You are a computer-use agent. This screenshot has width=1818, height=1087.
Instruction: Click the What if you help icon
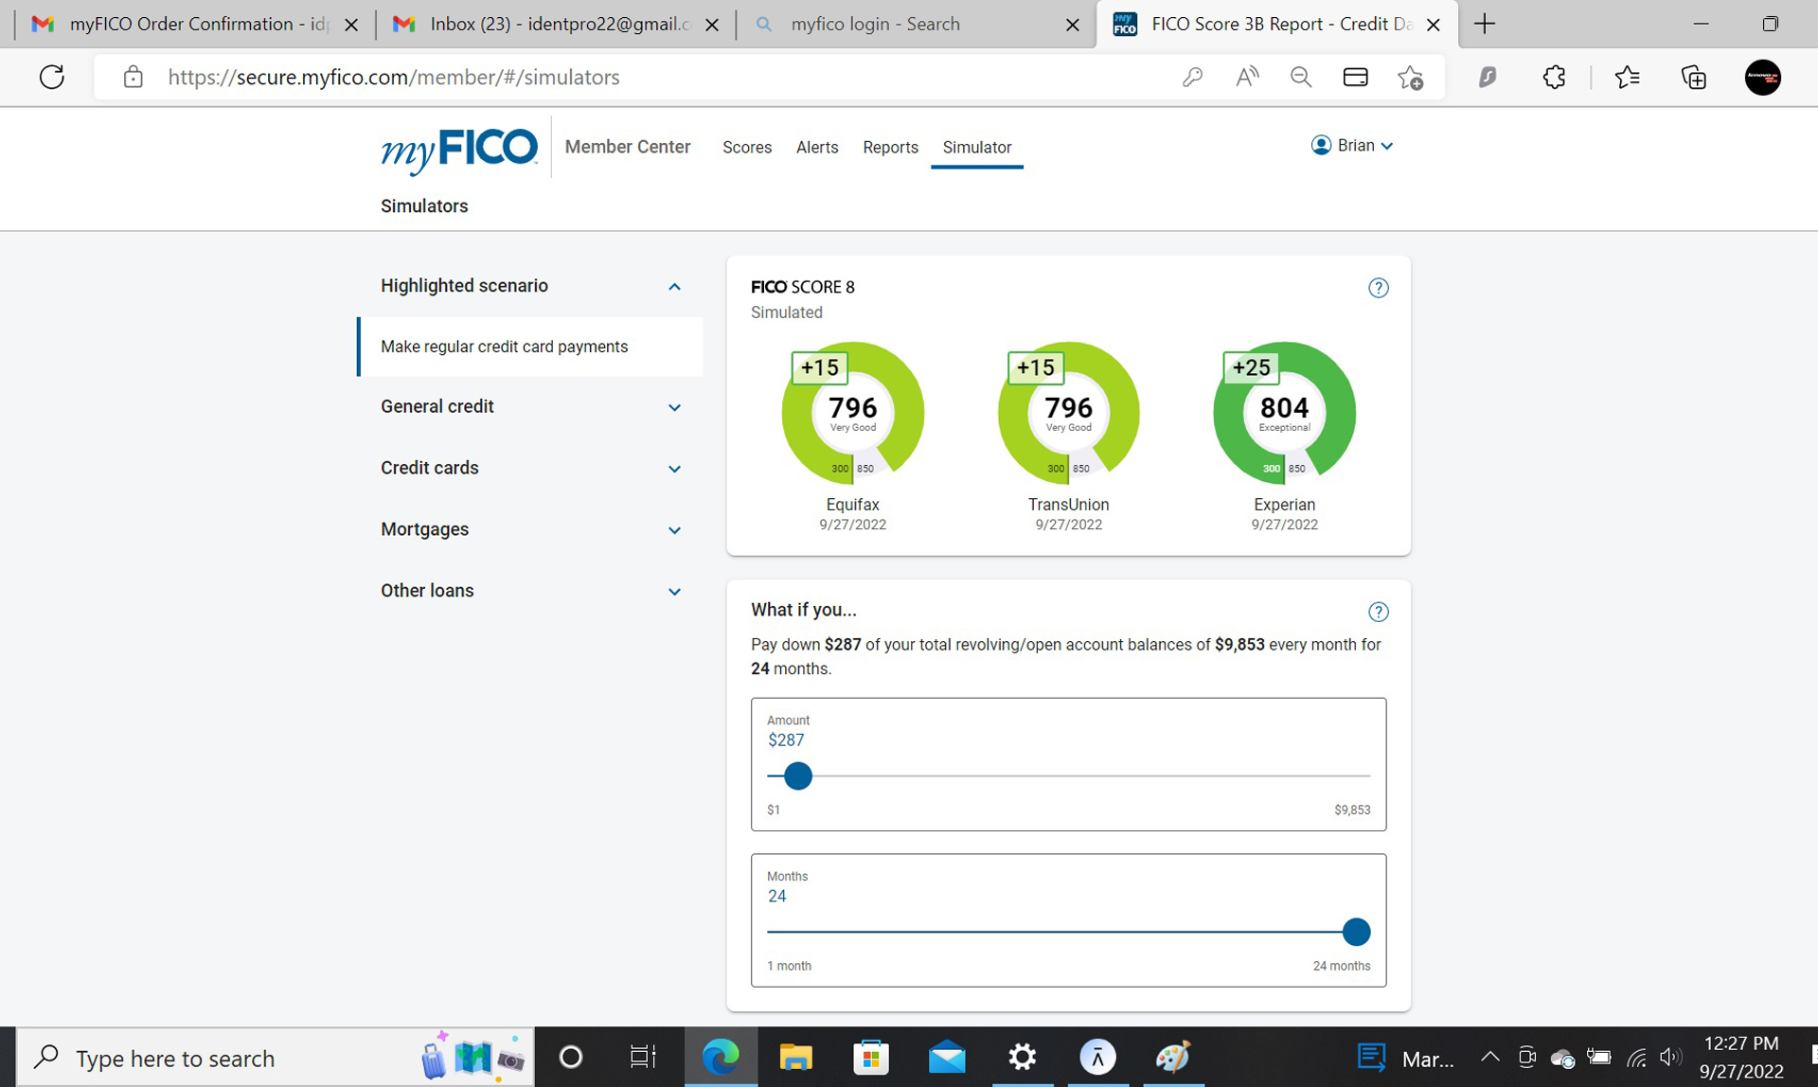[x=1378, y=612]
